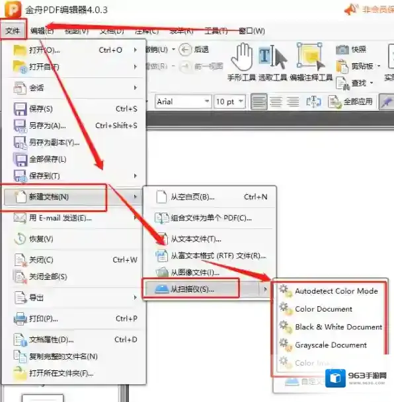Image resolution: width=394 pixels, height=402 pixels.
Task: Click the gear icon of Grayscale Document
Action: click(286, 345)
